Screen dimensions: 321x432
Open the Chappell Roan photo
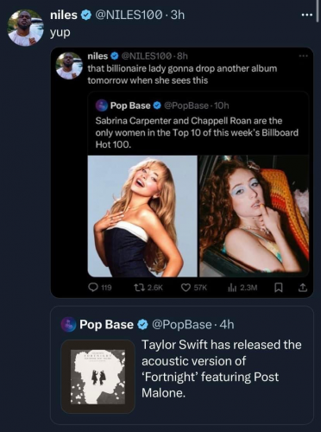(254, 216)
